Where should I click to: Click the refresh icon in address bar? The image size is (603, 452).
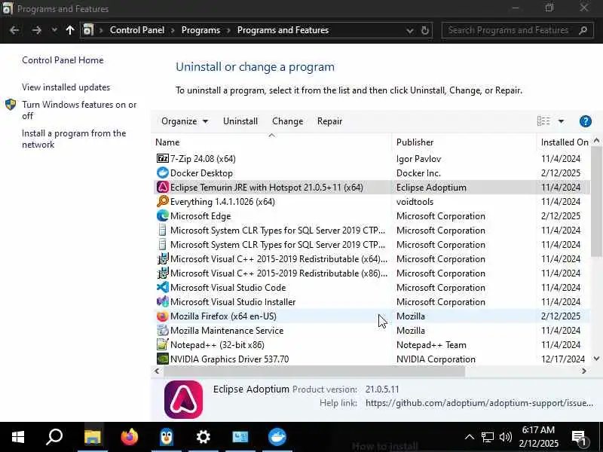(425, 30)
